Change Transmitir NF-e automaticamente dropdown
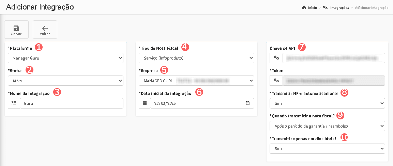The width and height of the screenshot is (393, 166). (327, 103)
